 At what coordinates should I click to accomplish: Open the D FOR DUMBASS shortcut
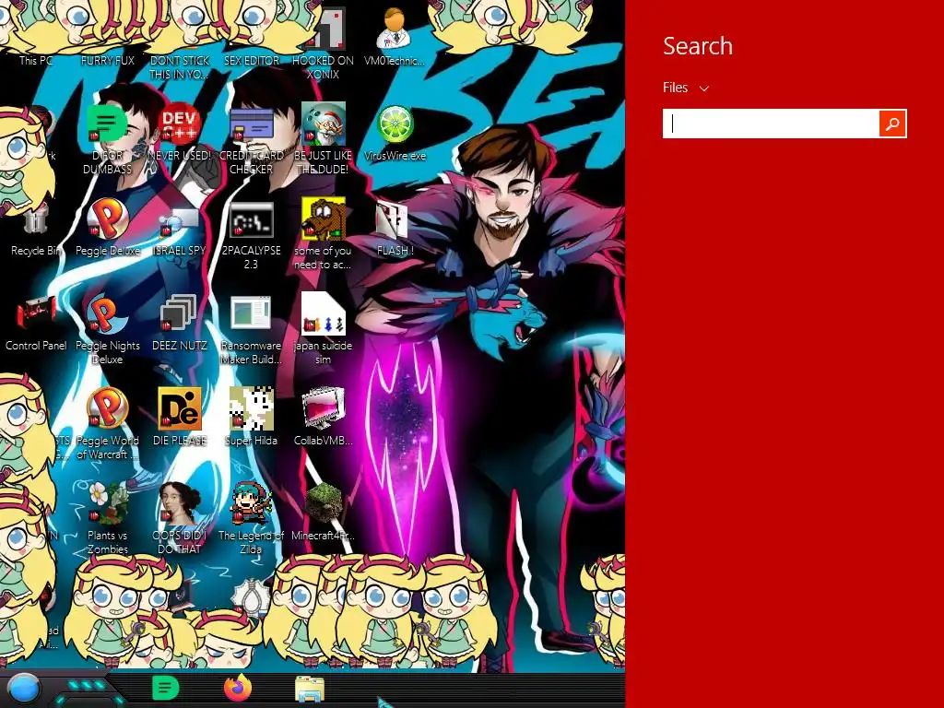coord(108,138)
